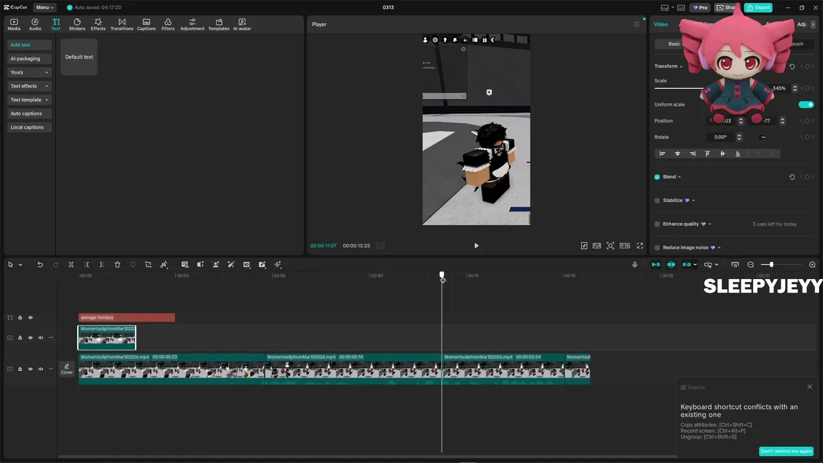The height and width of the screenshot is (463, 823).
Task: Click the Export button
Action: (x=758, y=8)
